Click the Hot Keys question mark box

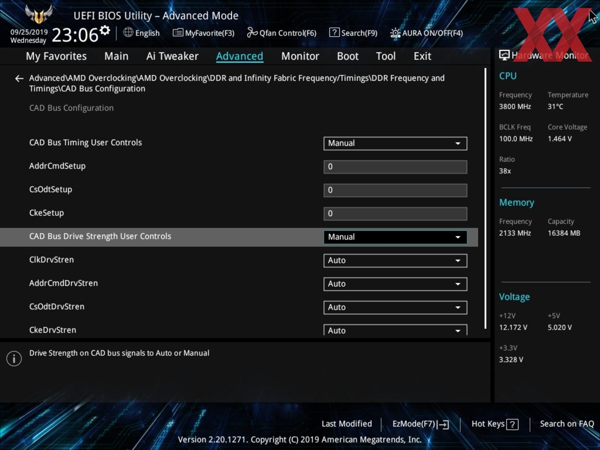click(x=512, y=424)
